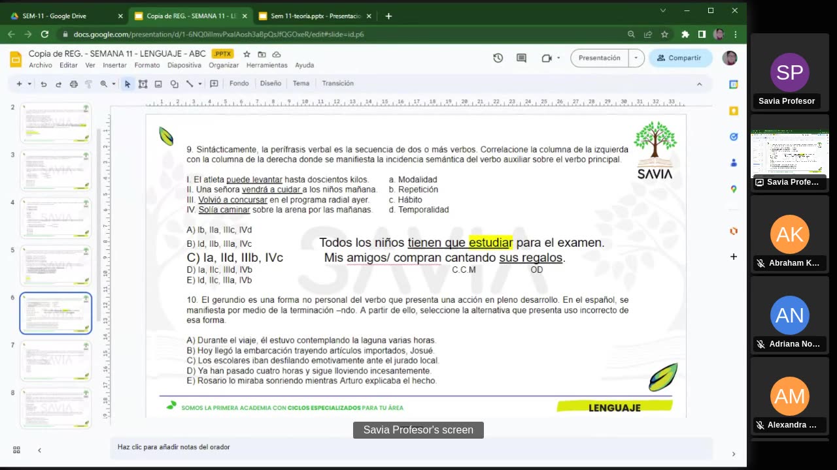
Task: Click the move to folder icon
Action: 262,54
